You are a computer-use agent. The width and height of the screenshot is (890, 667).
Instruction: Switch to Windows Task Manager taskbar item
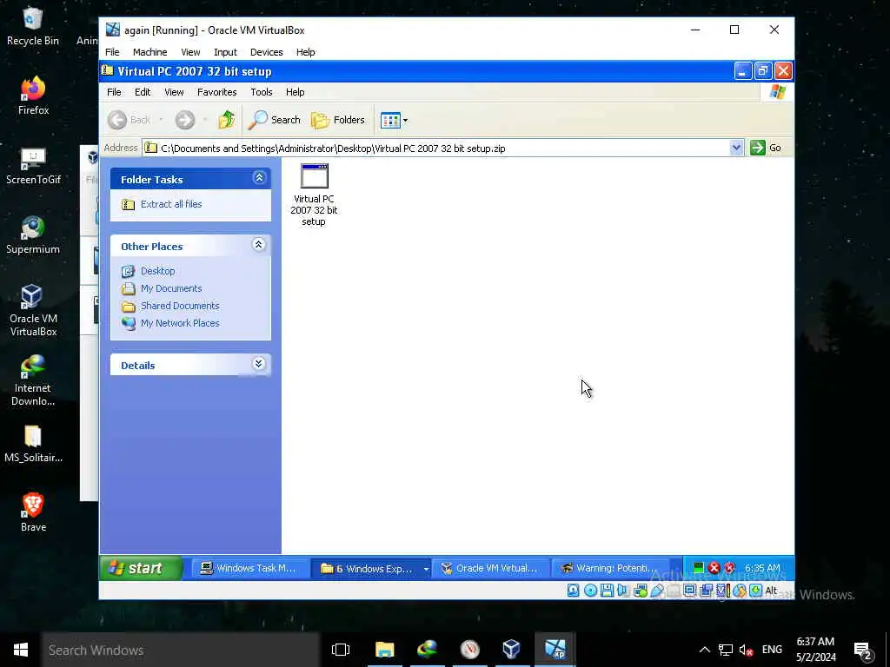[249, 568]
